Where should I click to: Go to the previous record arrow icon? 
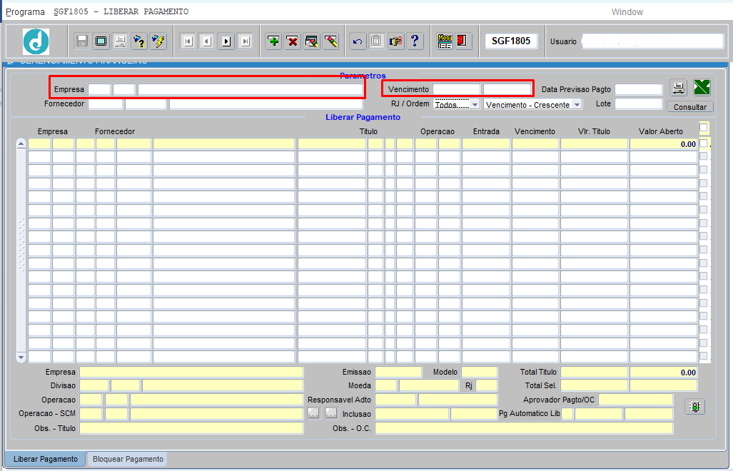click(x=207, y=41)
